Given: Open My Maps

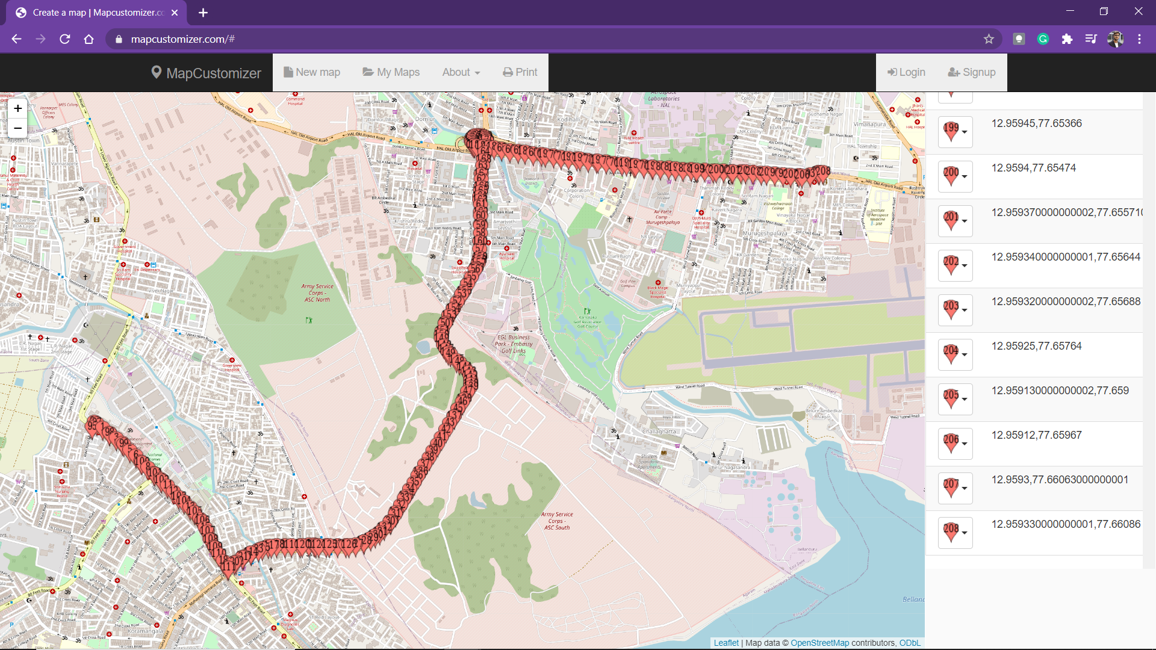Looking at the screenshot, I should 391,72.
